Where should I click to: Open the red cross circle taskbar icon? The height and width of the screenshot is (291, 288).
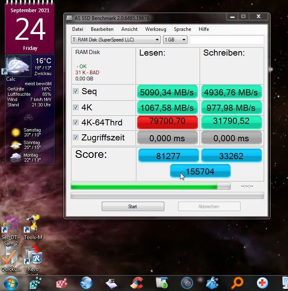tap(262, 283)
